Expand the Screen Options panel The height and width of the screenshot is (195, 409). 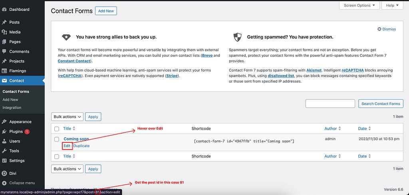[359, 5]
